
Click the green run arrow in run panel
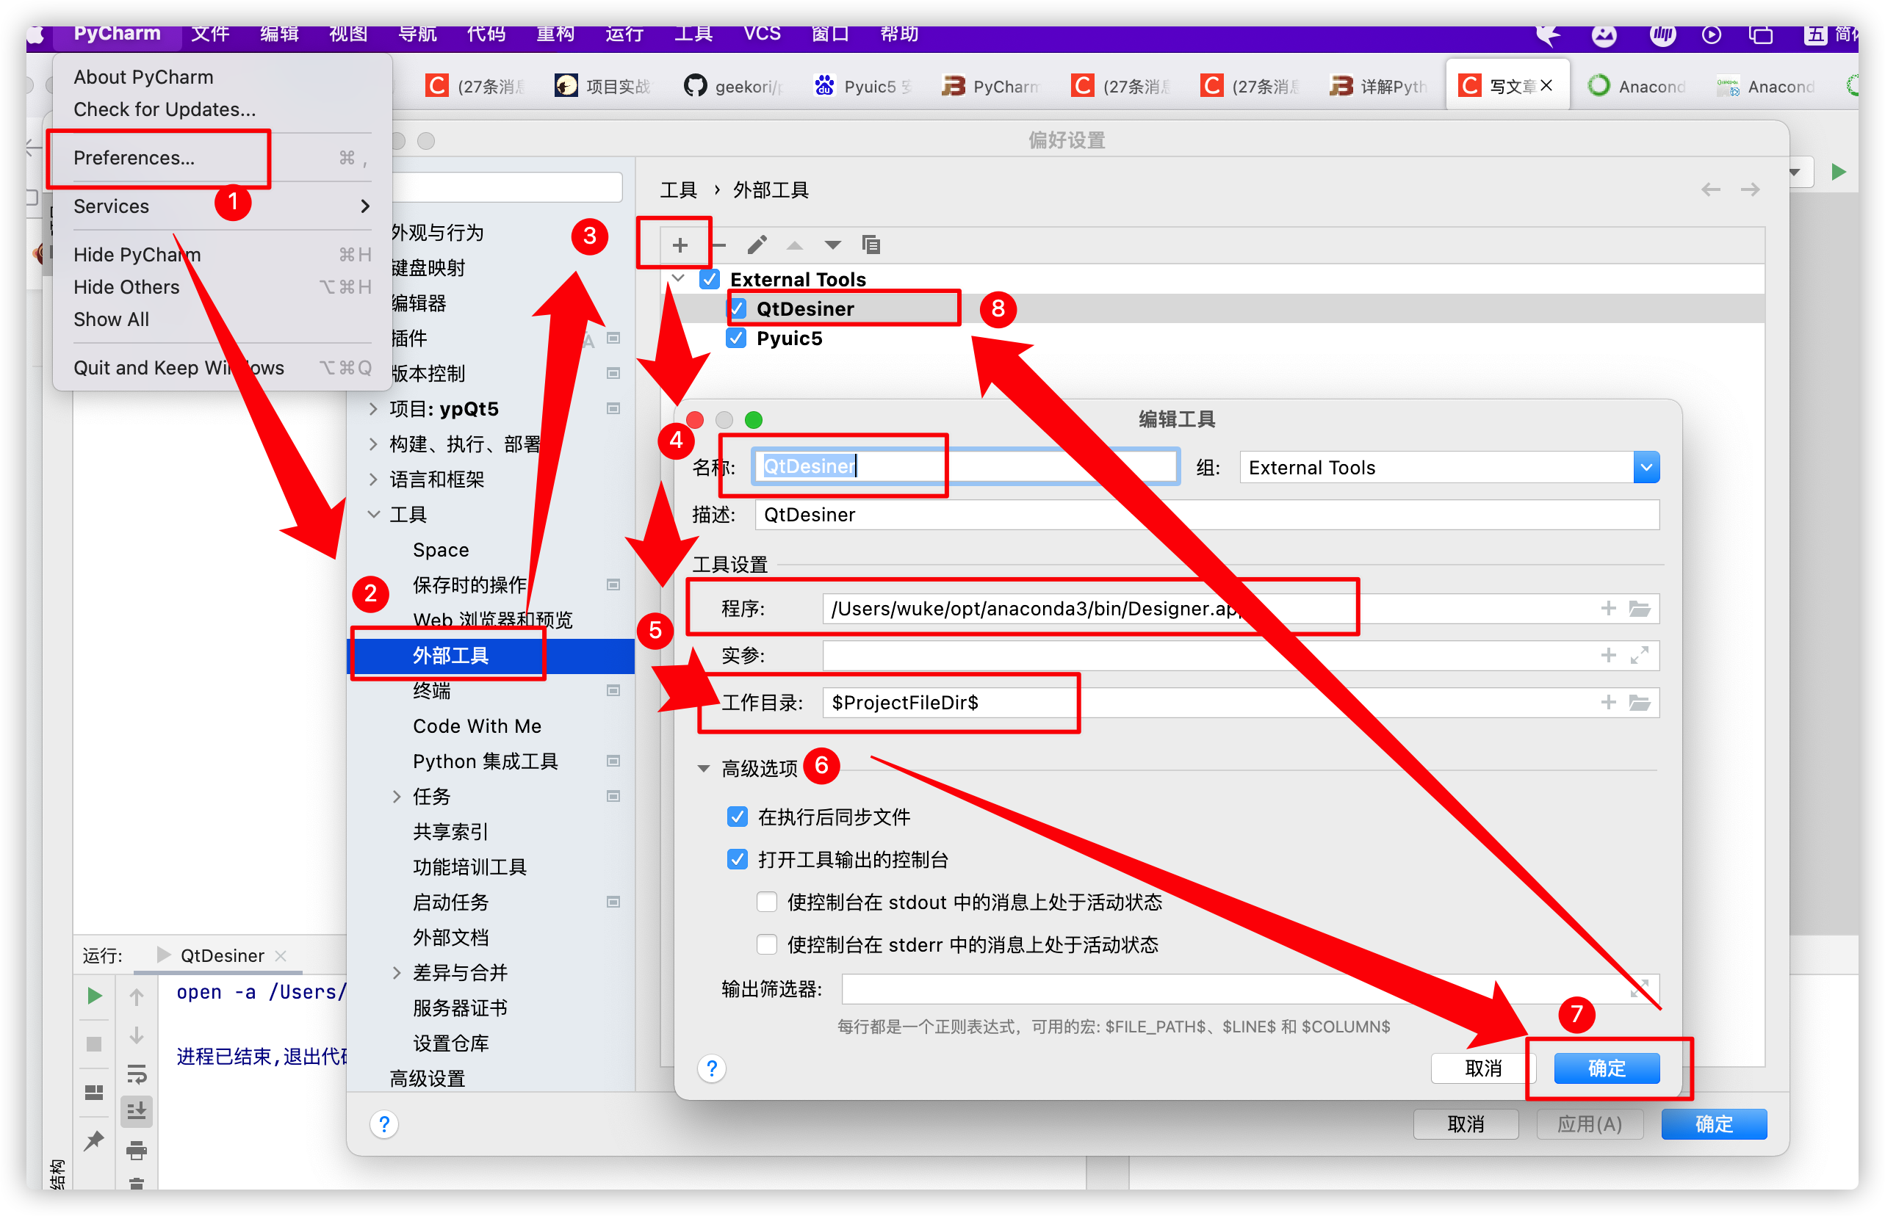(94, 996)
